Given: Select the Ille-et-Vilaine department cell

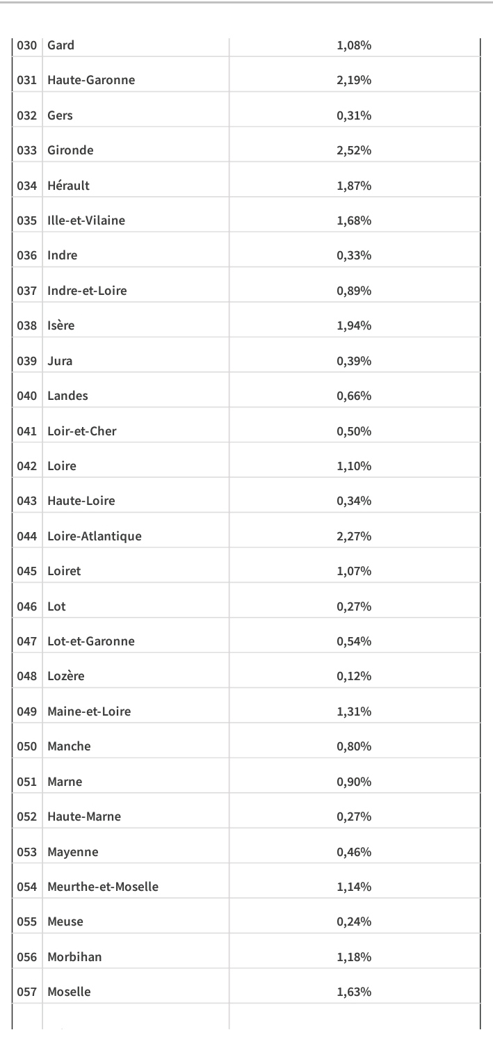Looking at the screenshot, I should click(86, 220).
